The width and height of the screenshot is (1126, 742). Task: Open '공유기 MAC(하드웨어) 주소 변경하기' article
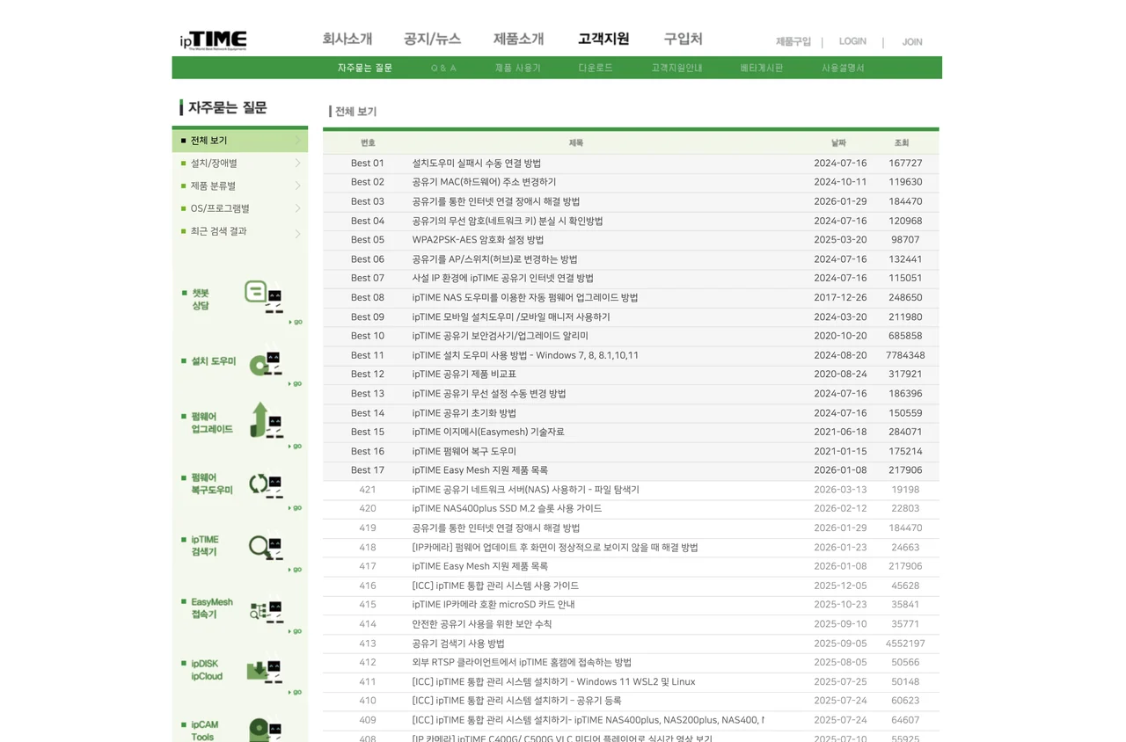coord(484,182)
